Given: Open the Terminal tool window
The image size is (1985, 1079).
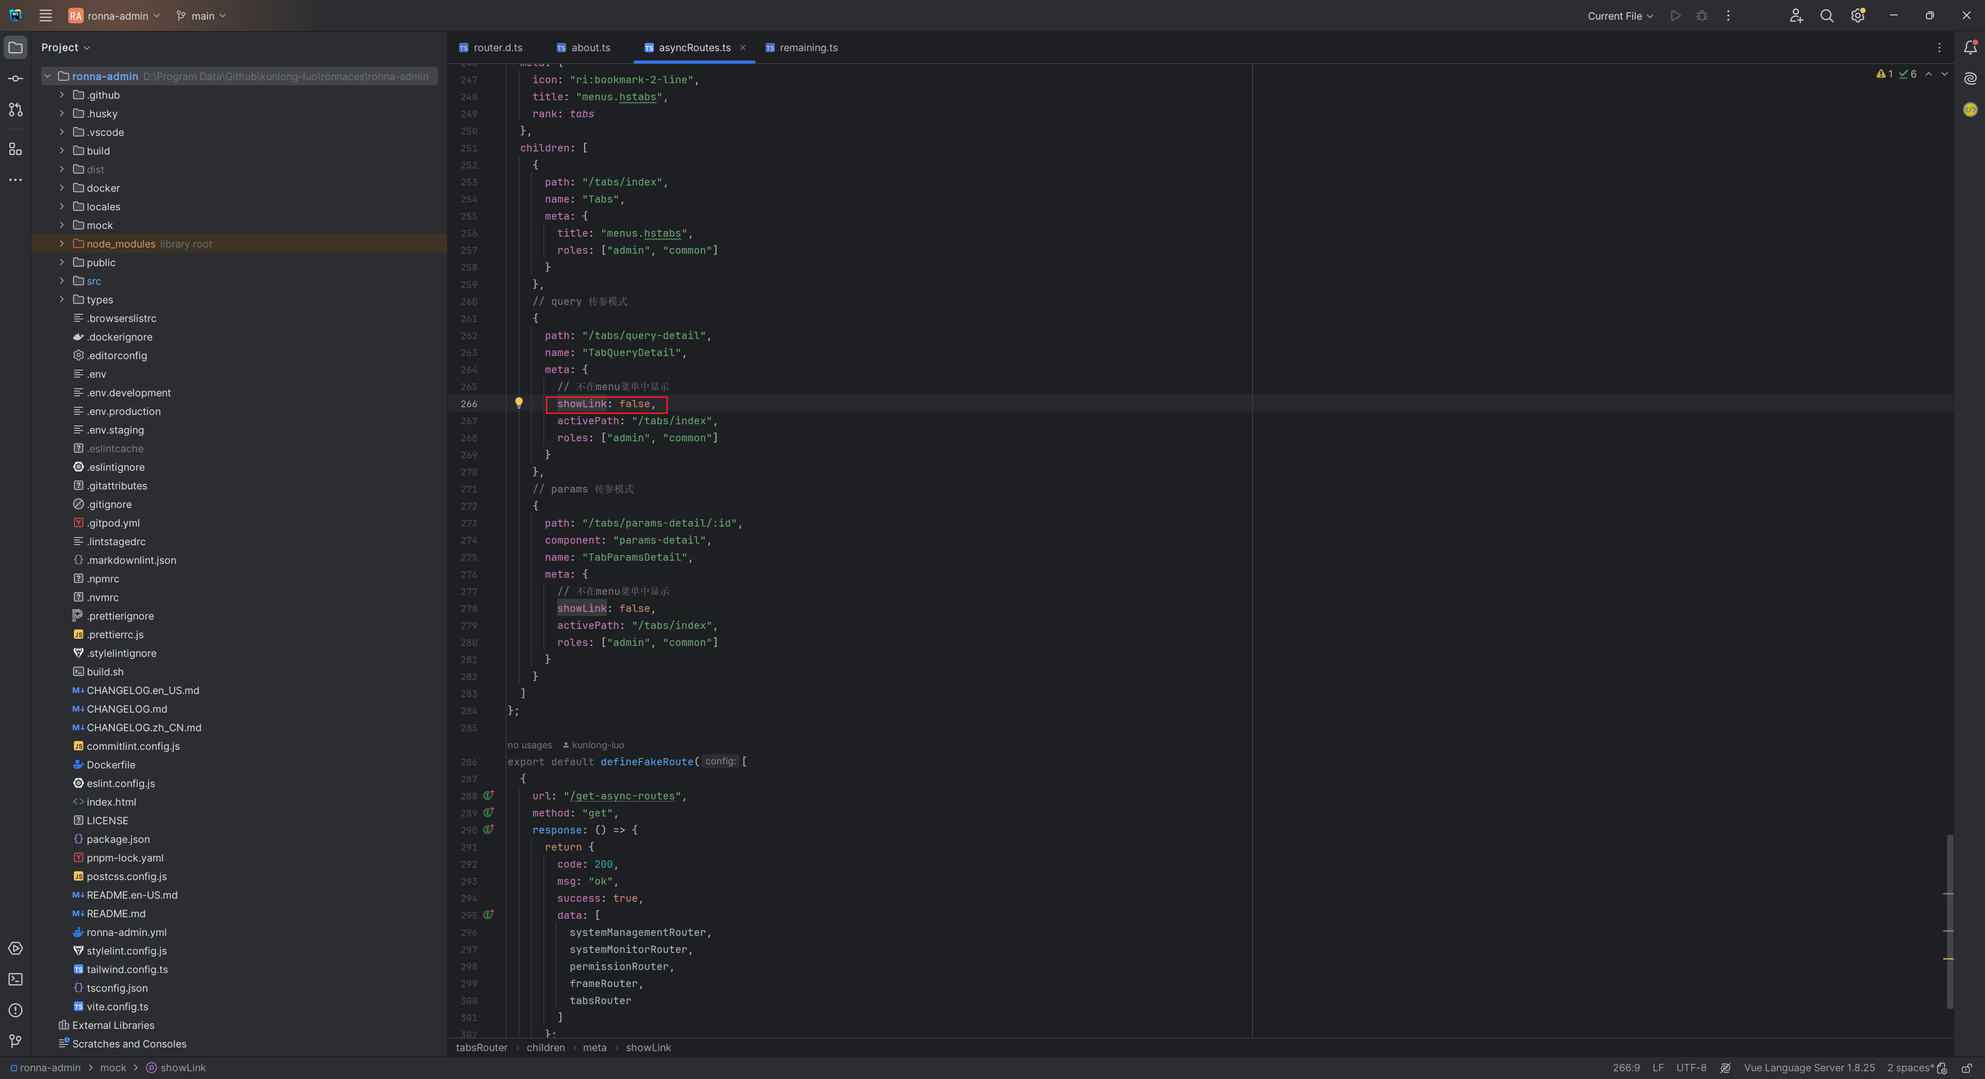Looking at the screenshot, I should [x=16, y=979].
